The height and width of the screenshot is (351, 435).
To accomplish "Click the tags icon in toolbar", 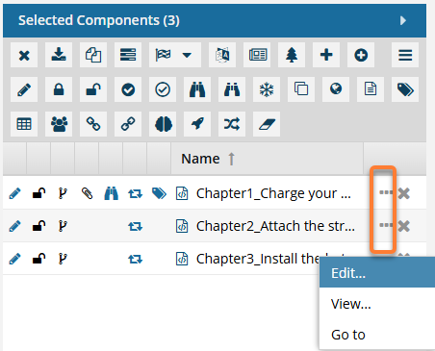I will (405, 89).
